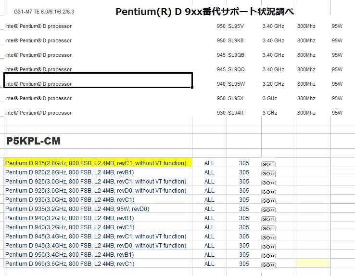Select the SL95X stepping code cell
This screenshot has width=355, height=276.
click(x=236, y=98)
